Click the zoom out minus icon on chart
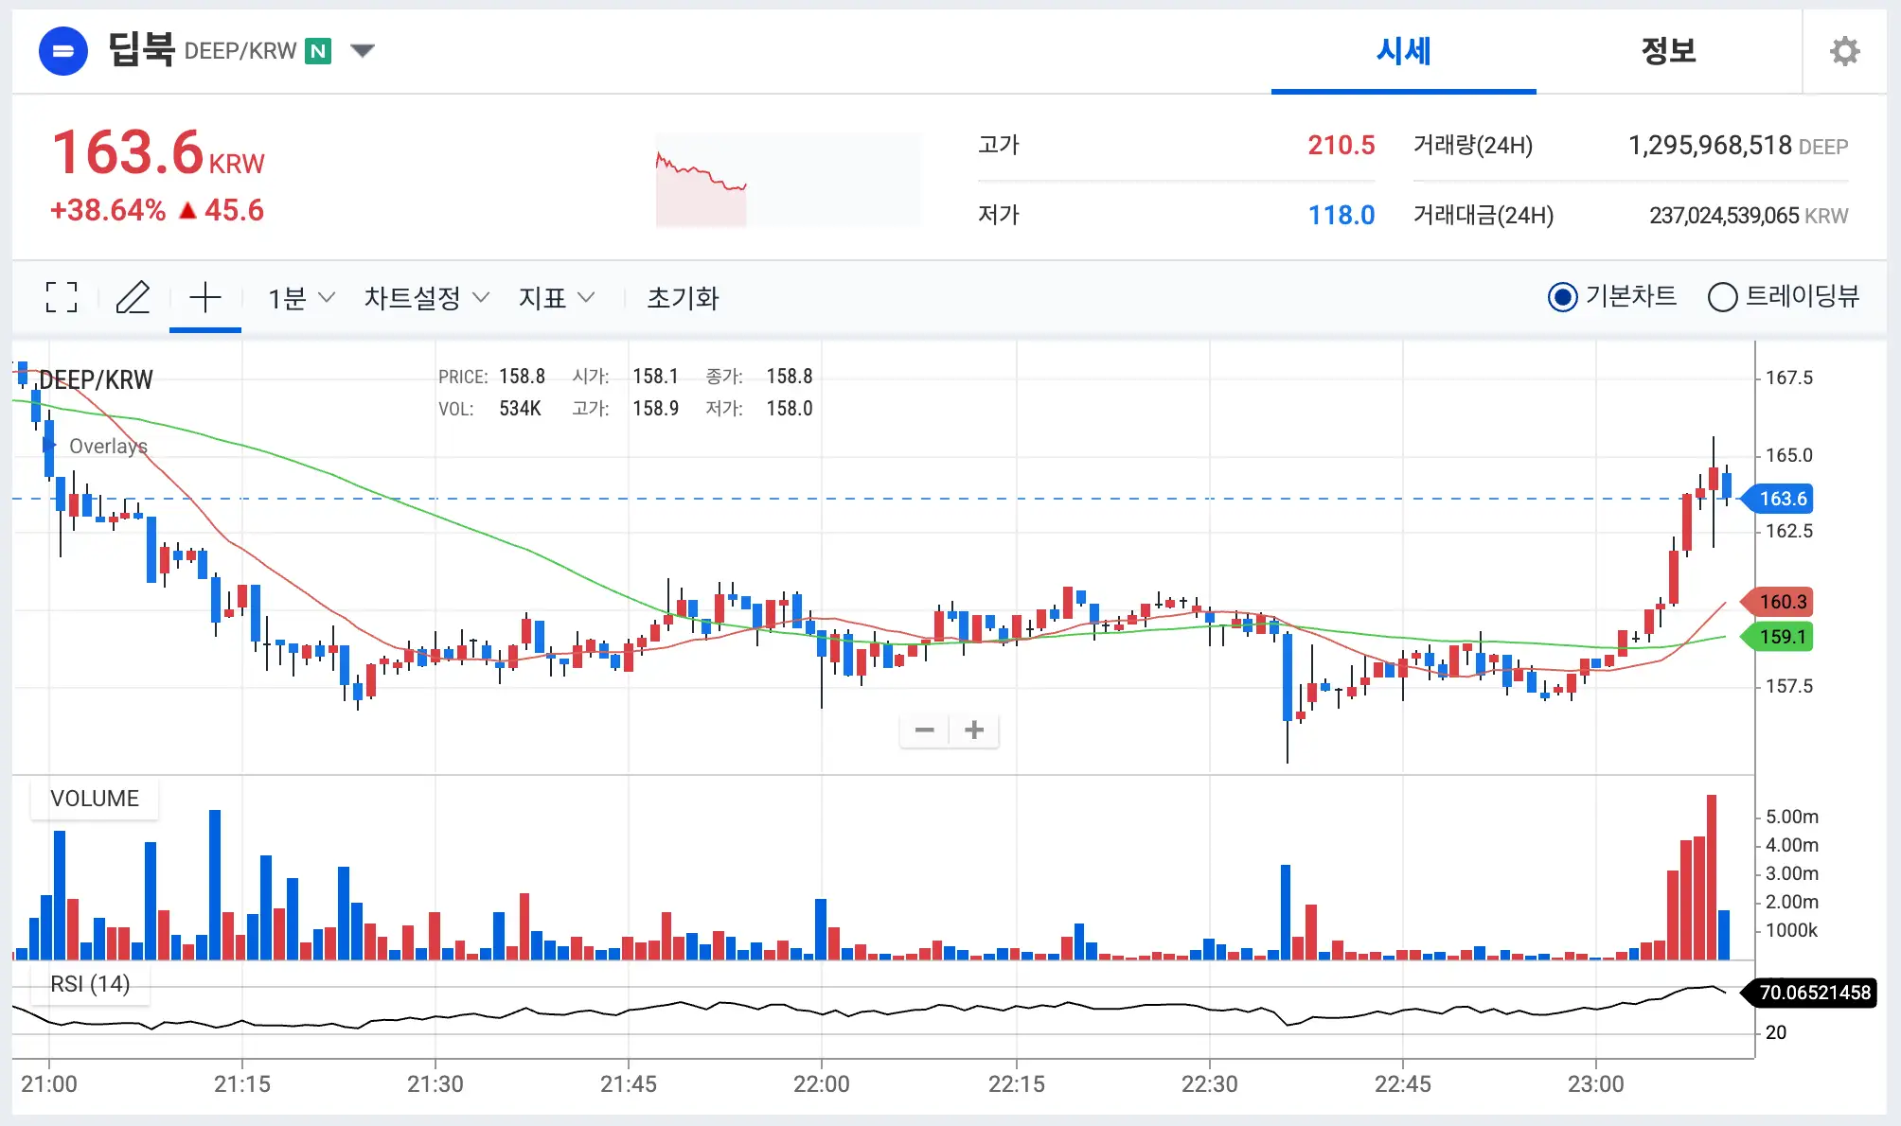This screenshot has height=1126, width=1901. [924, 730]
